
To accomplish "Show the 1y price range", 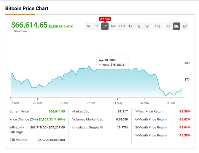I will pos(130,26).
